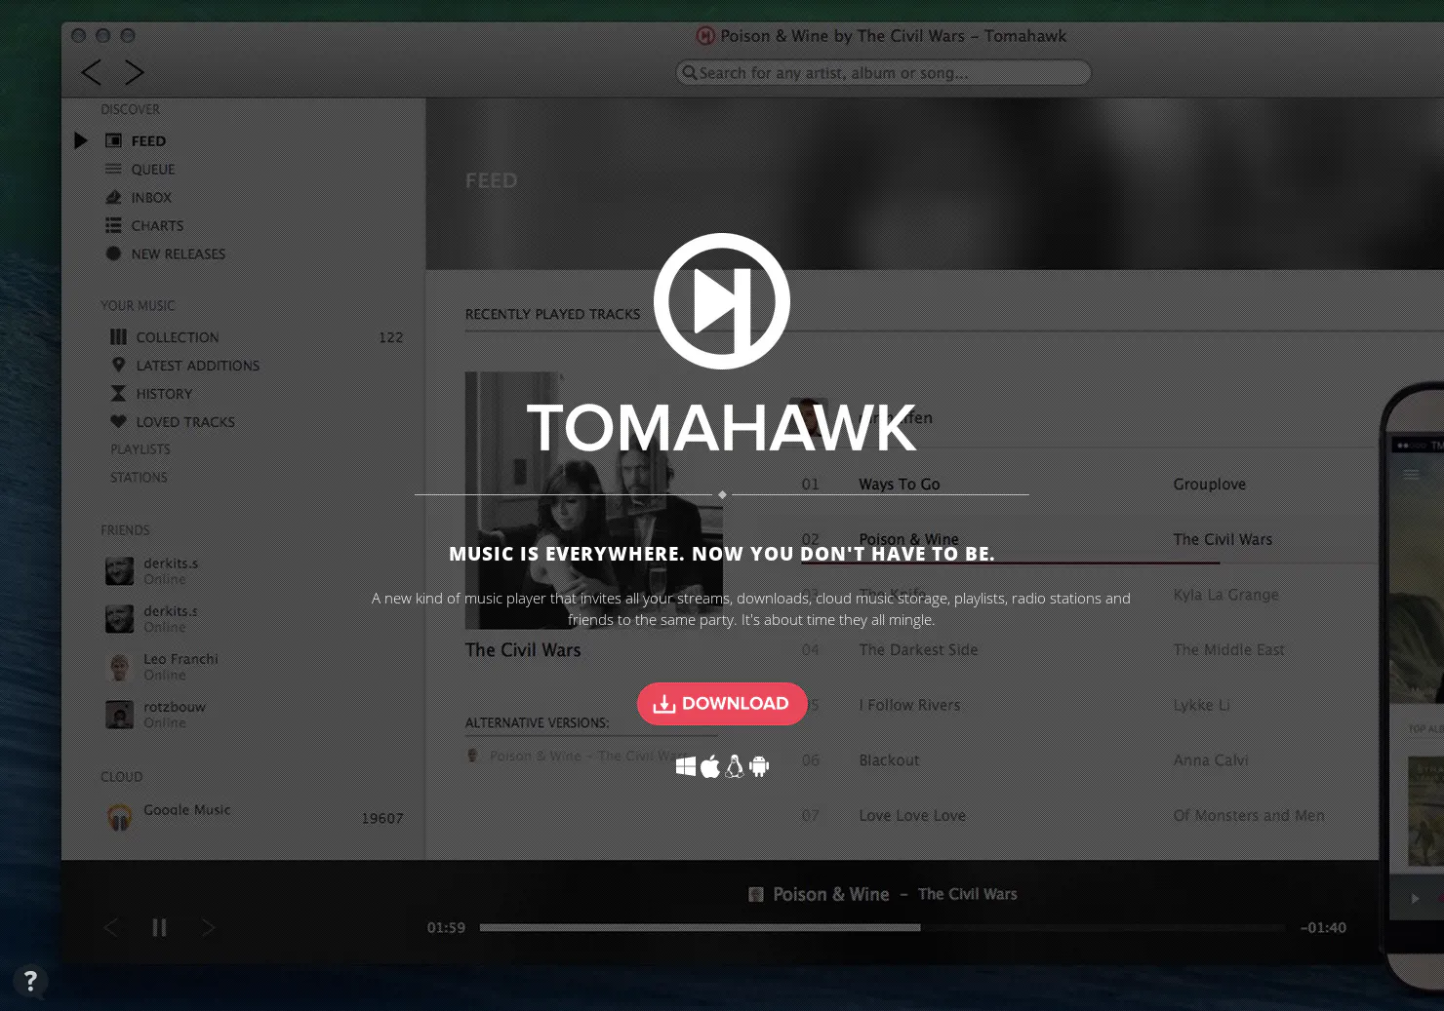Skip to previous track in player bar
Screen dimensions: 1444x1011
pyautogui.click(x=110, y=928)
